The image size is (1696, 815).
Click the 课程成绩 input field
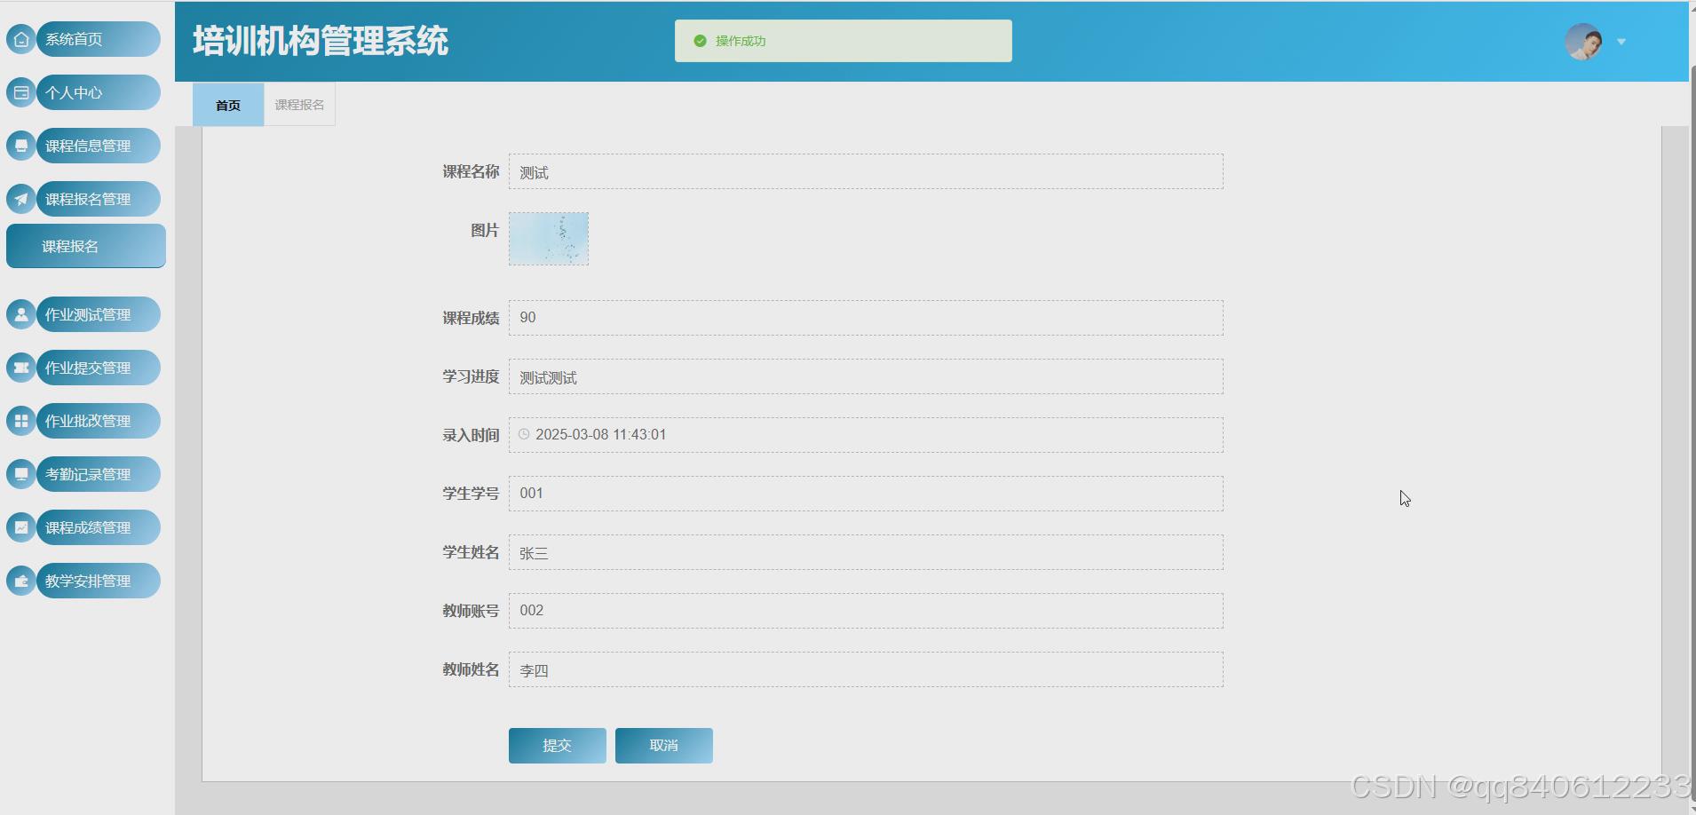point(866,318)
